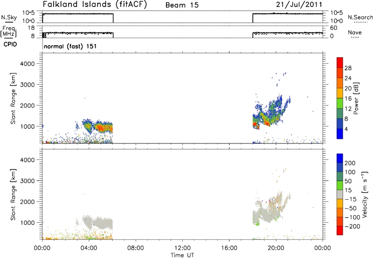Click the 'Nave' legend label
Viewport: 373px width, 258px height.
point(354,32)
